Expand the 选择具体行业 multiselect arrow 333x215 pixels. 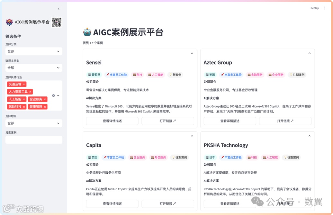(x=58, y=95)
